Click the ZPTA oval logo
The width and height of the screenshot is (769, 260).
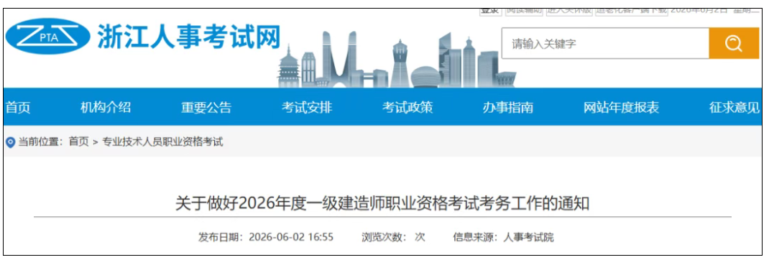(48, 36)
